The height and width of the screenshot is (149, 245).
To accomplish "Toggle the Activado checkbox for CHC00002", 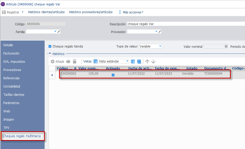I will click(x=113, y=75).
